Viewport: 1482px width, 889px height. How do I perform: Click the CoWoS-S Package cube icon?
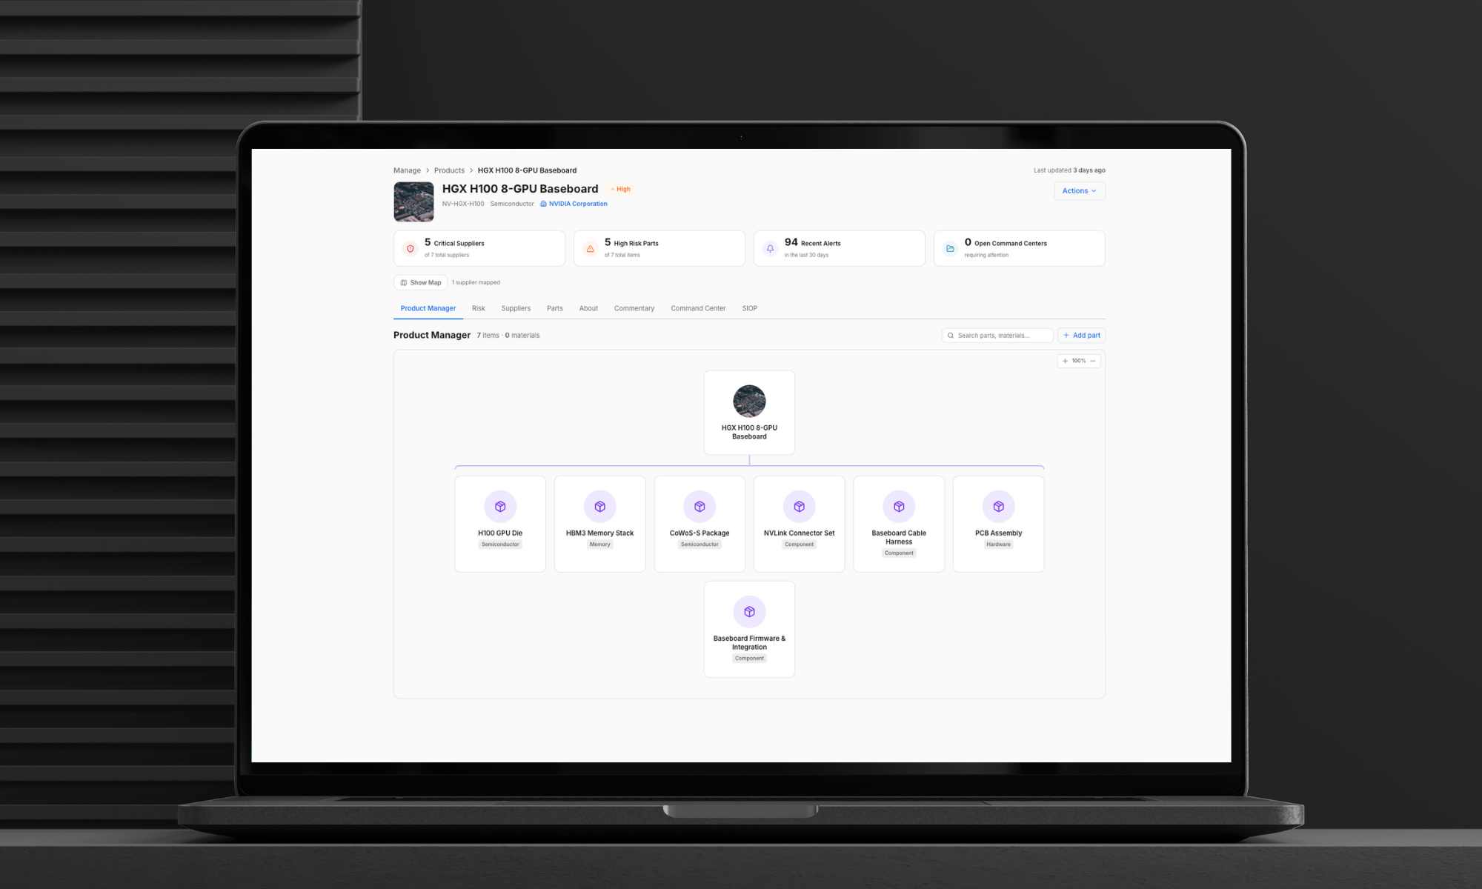[700, 507]
